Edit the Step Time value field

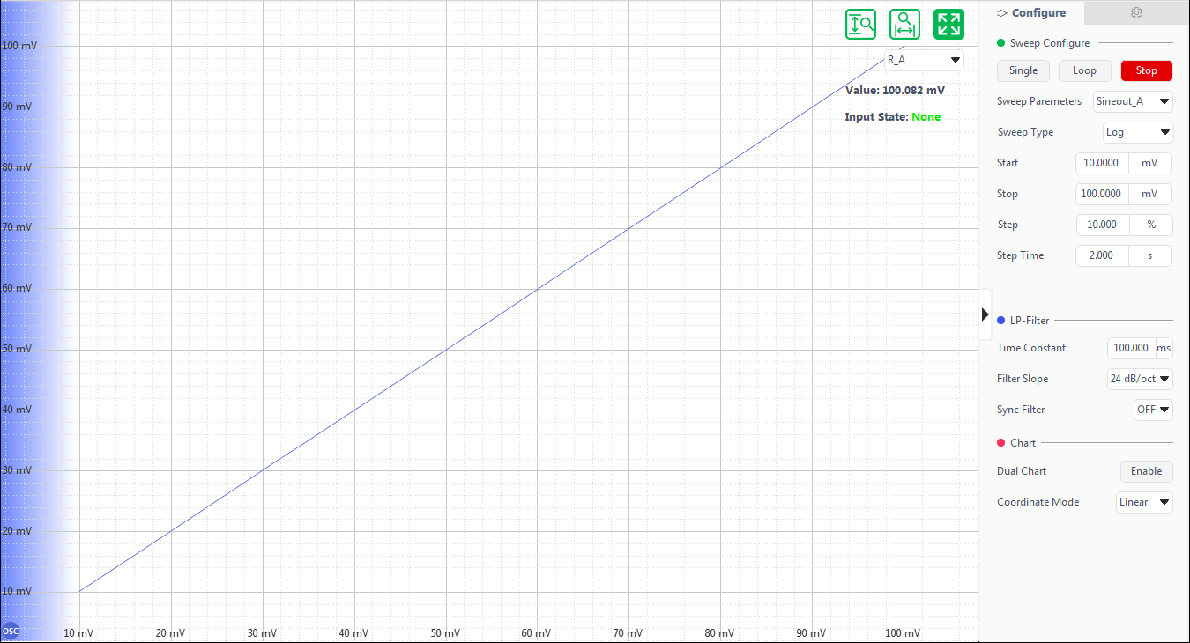point(1102,255)
